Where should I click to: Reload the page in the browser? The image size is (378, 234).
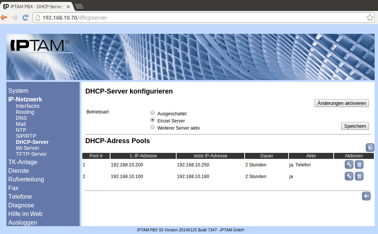tap(26, 17)
